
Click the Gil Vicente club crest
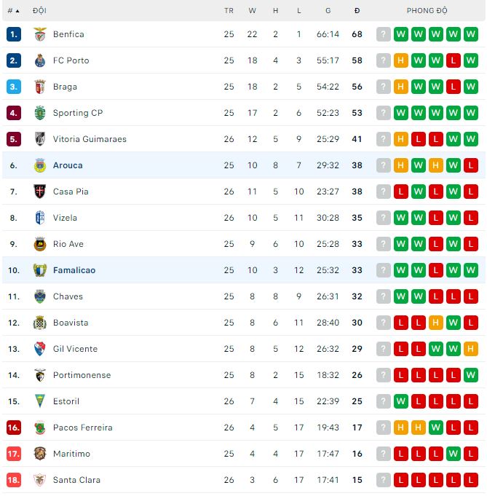click(x=40, y=349)
